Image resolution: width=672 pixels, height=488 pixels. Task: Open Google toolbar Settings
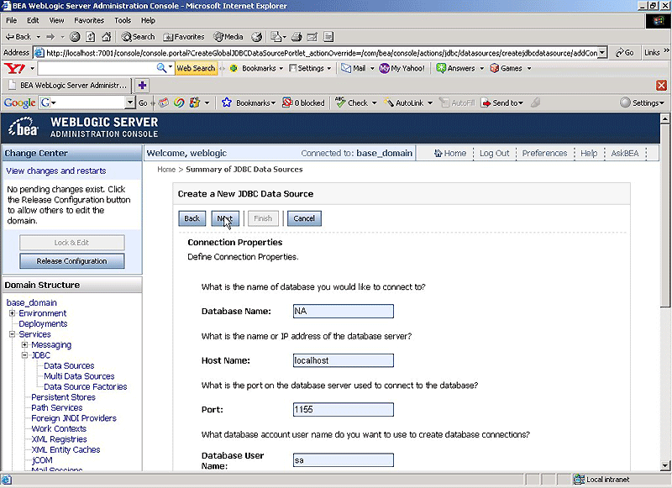pos(643,102)
